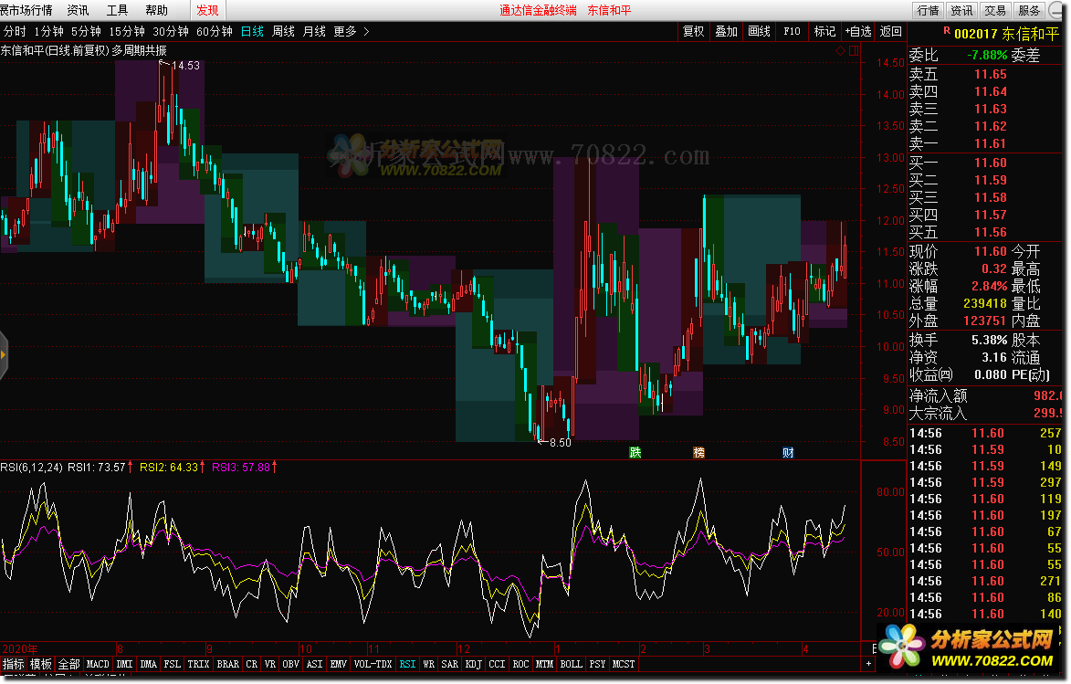Open the 市场行情 menu
The height and width of the screenshot is (684, 1071).
[x=26, y=10]
